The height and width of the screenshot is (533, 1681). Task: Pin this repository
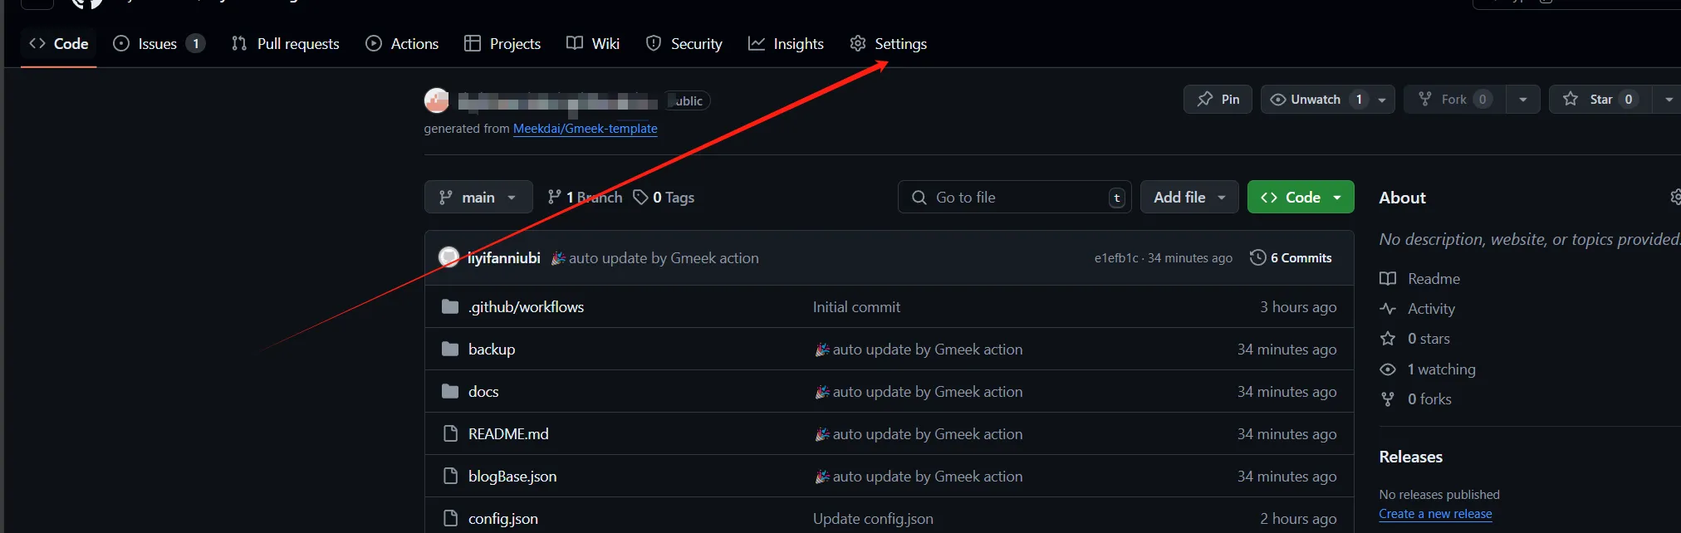[x=1218, y=100]
